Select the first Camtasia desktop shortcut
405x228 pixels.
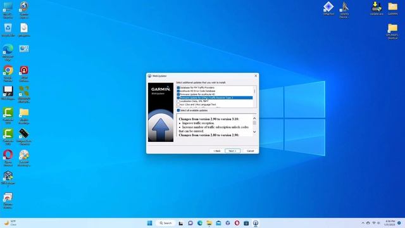8,116
